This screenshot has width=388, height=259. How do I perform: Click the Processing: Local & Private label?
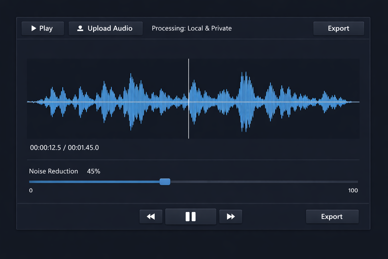(191, 28)
